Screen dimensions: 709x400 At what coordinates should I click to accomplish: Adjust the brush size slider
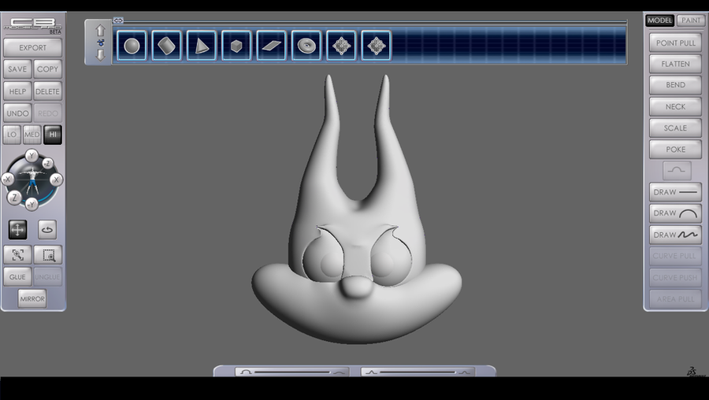click(292, 372)
